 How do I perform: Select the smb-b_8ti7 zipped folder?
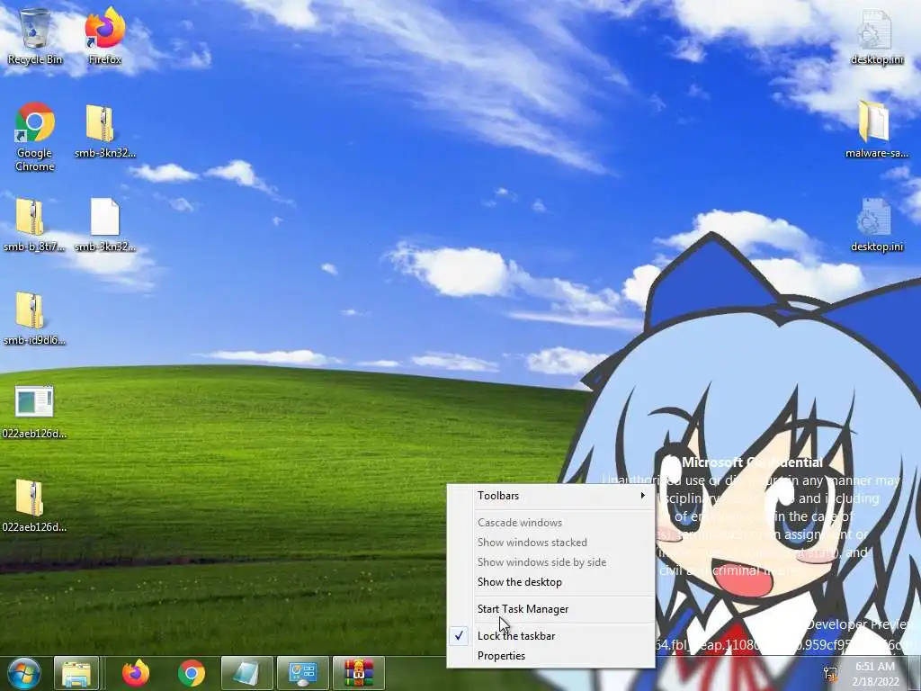(x=34, y=224)
